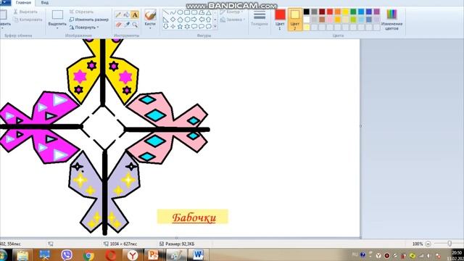Choose the Five-point star shape

click(181, 27)
